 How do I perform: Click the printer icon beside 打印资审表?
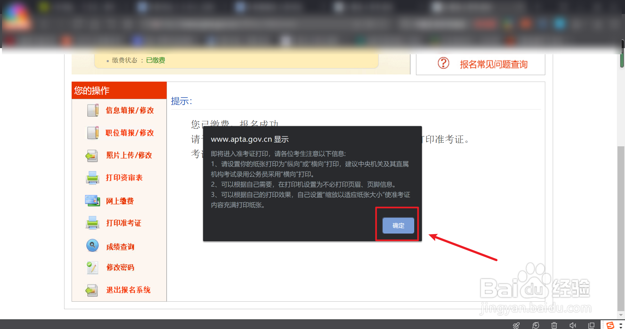click(x=92, y=178)
